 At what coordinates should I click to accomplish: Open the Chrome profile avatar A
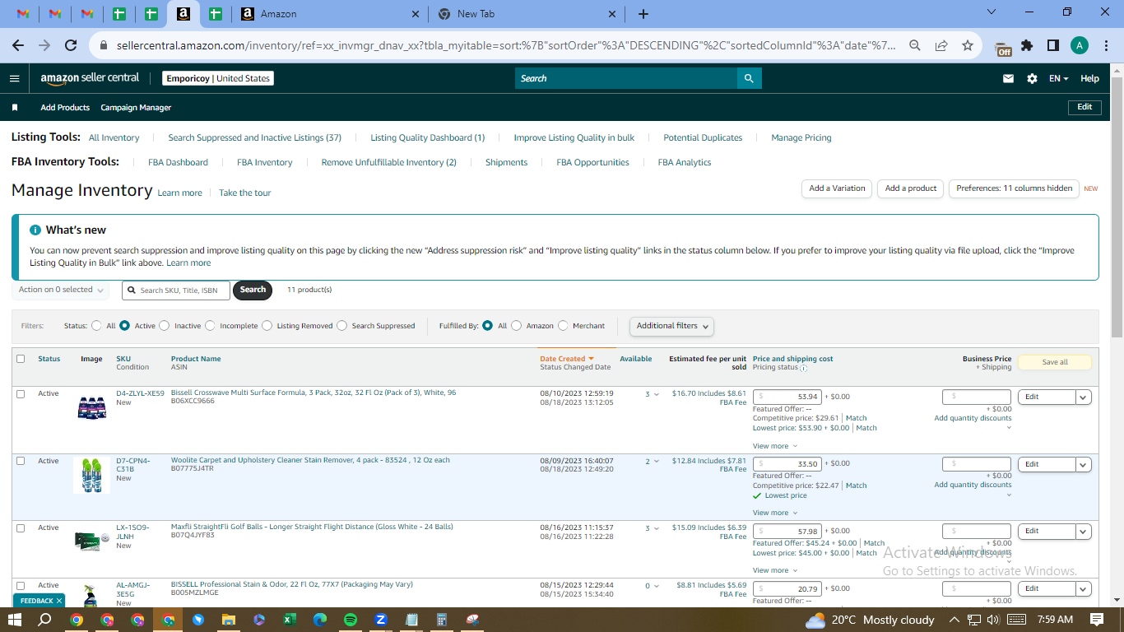(x=1080, y=45)
